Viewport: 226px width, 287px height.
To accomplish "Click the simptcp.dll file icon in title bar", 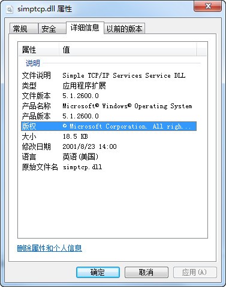I will pos(10,10).
